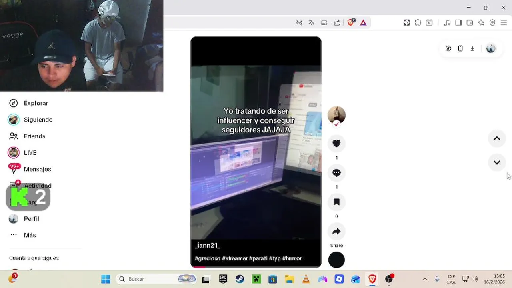Open the spinning sound disc

[x=336, y=260]
